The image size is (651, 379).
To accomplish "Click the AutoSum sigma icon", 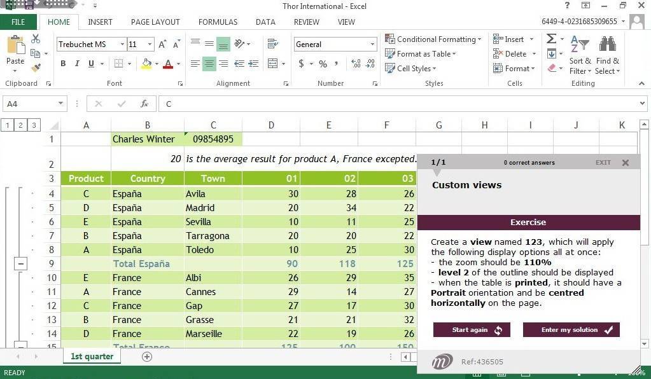I will pyautogui.click(x=551, y=39).
